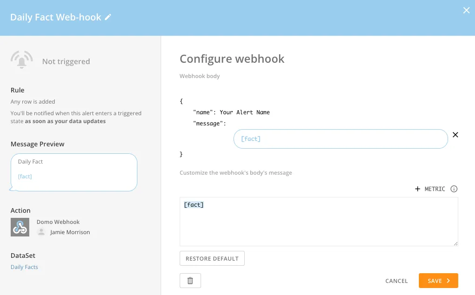This screenshot has height=295, width=475.
Task: Click the avatar icon beside Jamie Morrison
Action: click(41, 232)
